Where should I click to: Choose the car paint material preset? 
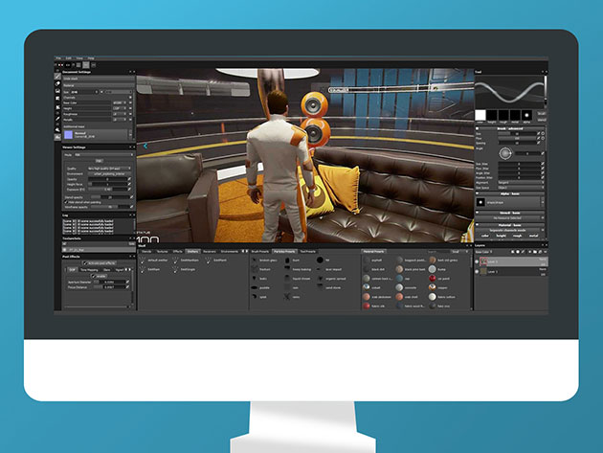coord(439,279)
